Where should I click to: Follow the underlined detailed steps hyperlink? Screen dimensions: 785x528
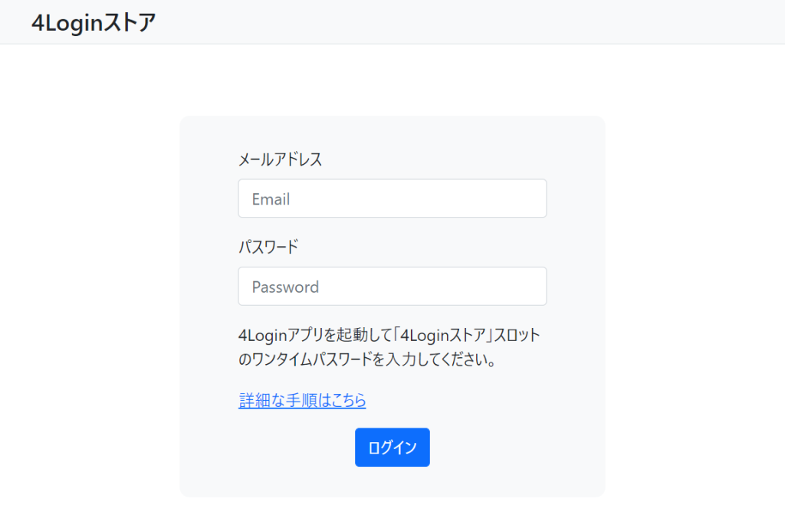click(302, 400)
